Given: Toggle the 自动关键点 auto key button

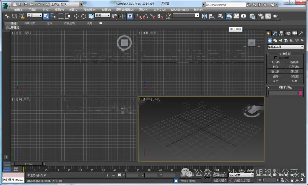Looking at the screenshot, I should pyautogui.click(x=220, y=175).
